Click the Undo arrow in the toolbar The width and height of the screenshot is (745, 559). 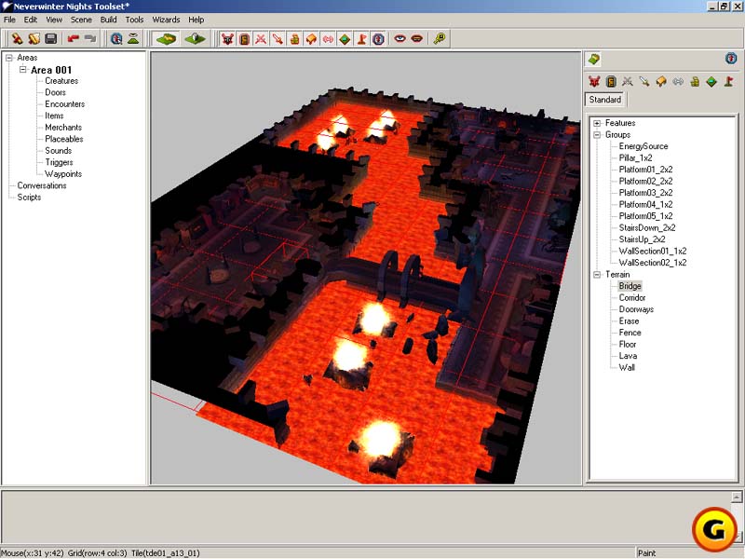73,39
